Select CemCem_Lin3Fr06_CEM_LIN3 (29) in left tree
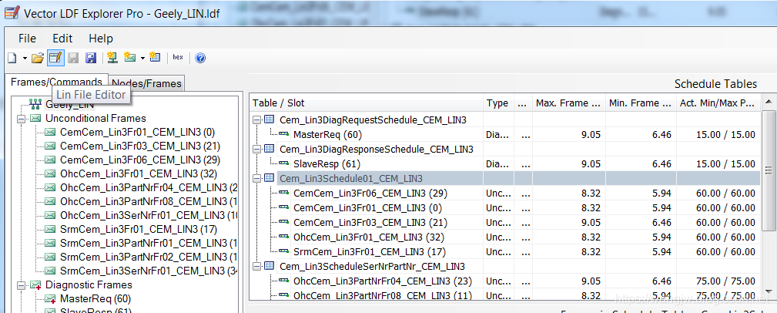The image size is (777, 313). tap(140, 160)
